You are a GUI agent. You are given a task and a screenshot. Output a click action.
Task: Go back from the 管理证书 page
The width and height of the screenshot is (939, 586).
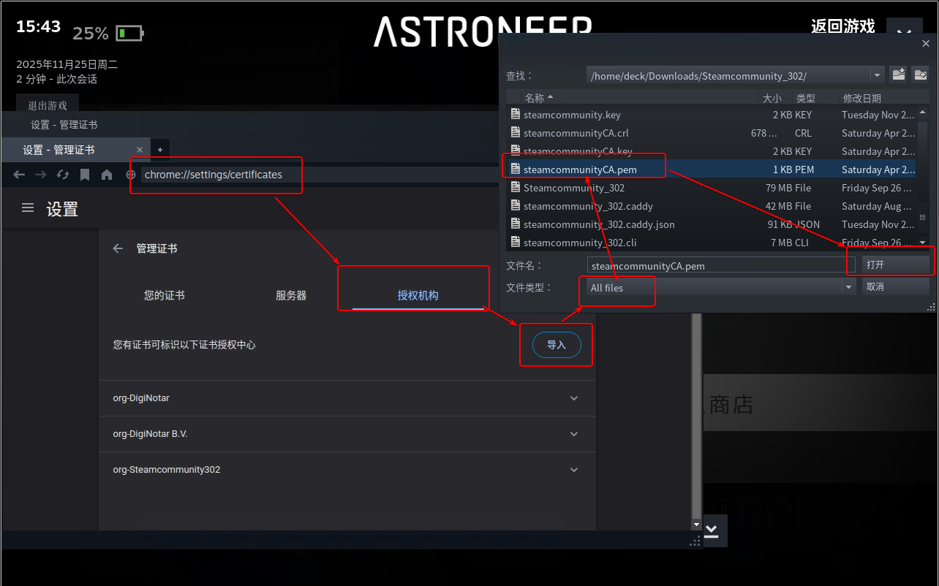(118, 248)
